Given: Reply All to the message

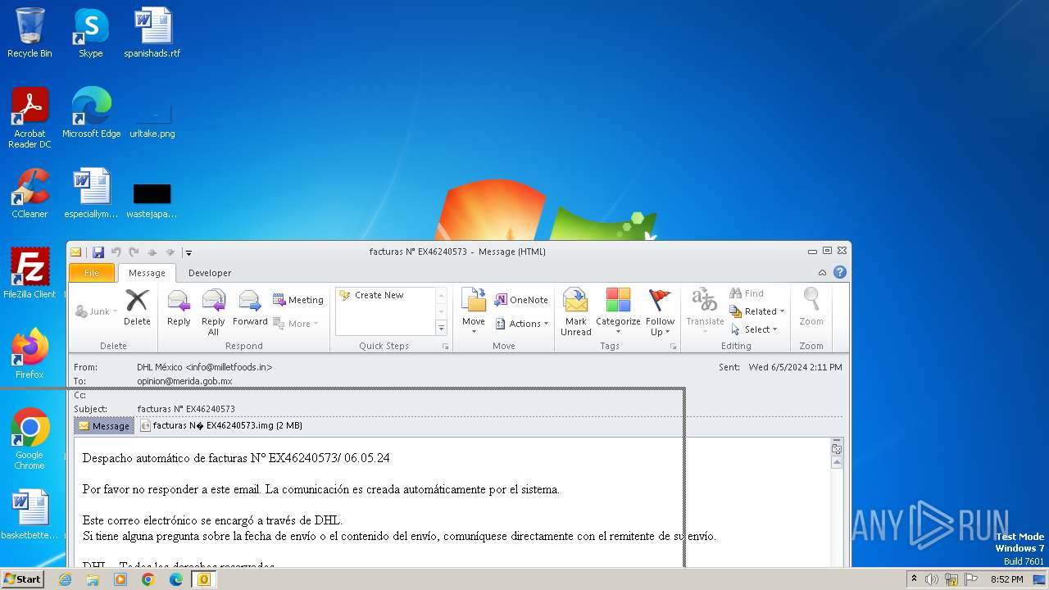Looking at the screenshot, I should click(x=213, y=312).
